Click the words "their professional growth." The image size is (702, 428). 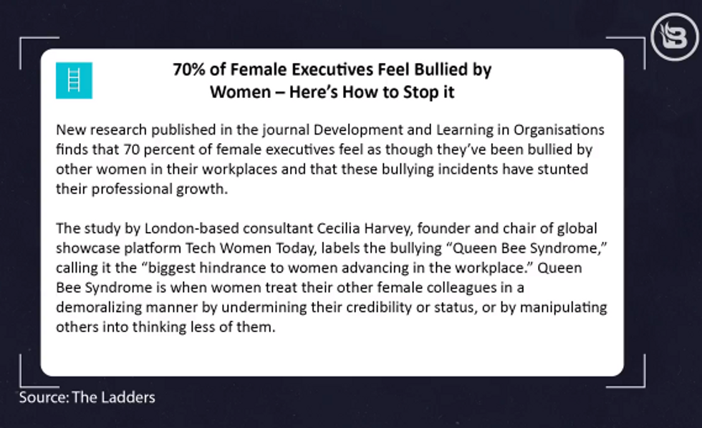click(142, 189)
